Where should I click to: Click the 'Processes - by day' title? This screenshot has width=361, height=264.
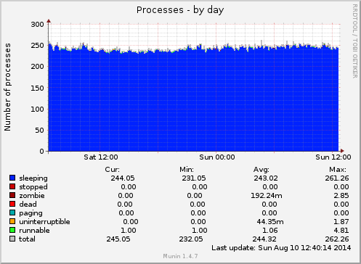click(180, 10)
